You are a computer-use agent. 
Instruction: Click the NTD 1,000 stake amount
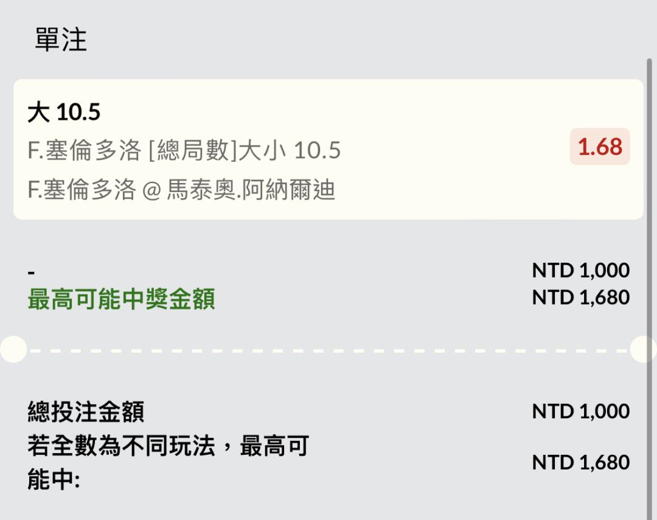(581, 270)
